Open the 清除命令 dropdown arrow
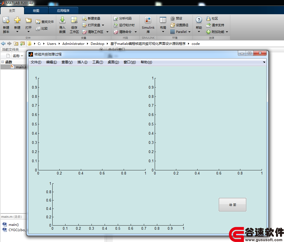 136,32
